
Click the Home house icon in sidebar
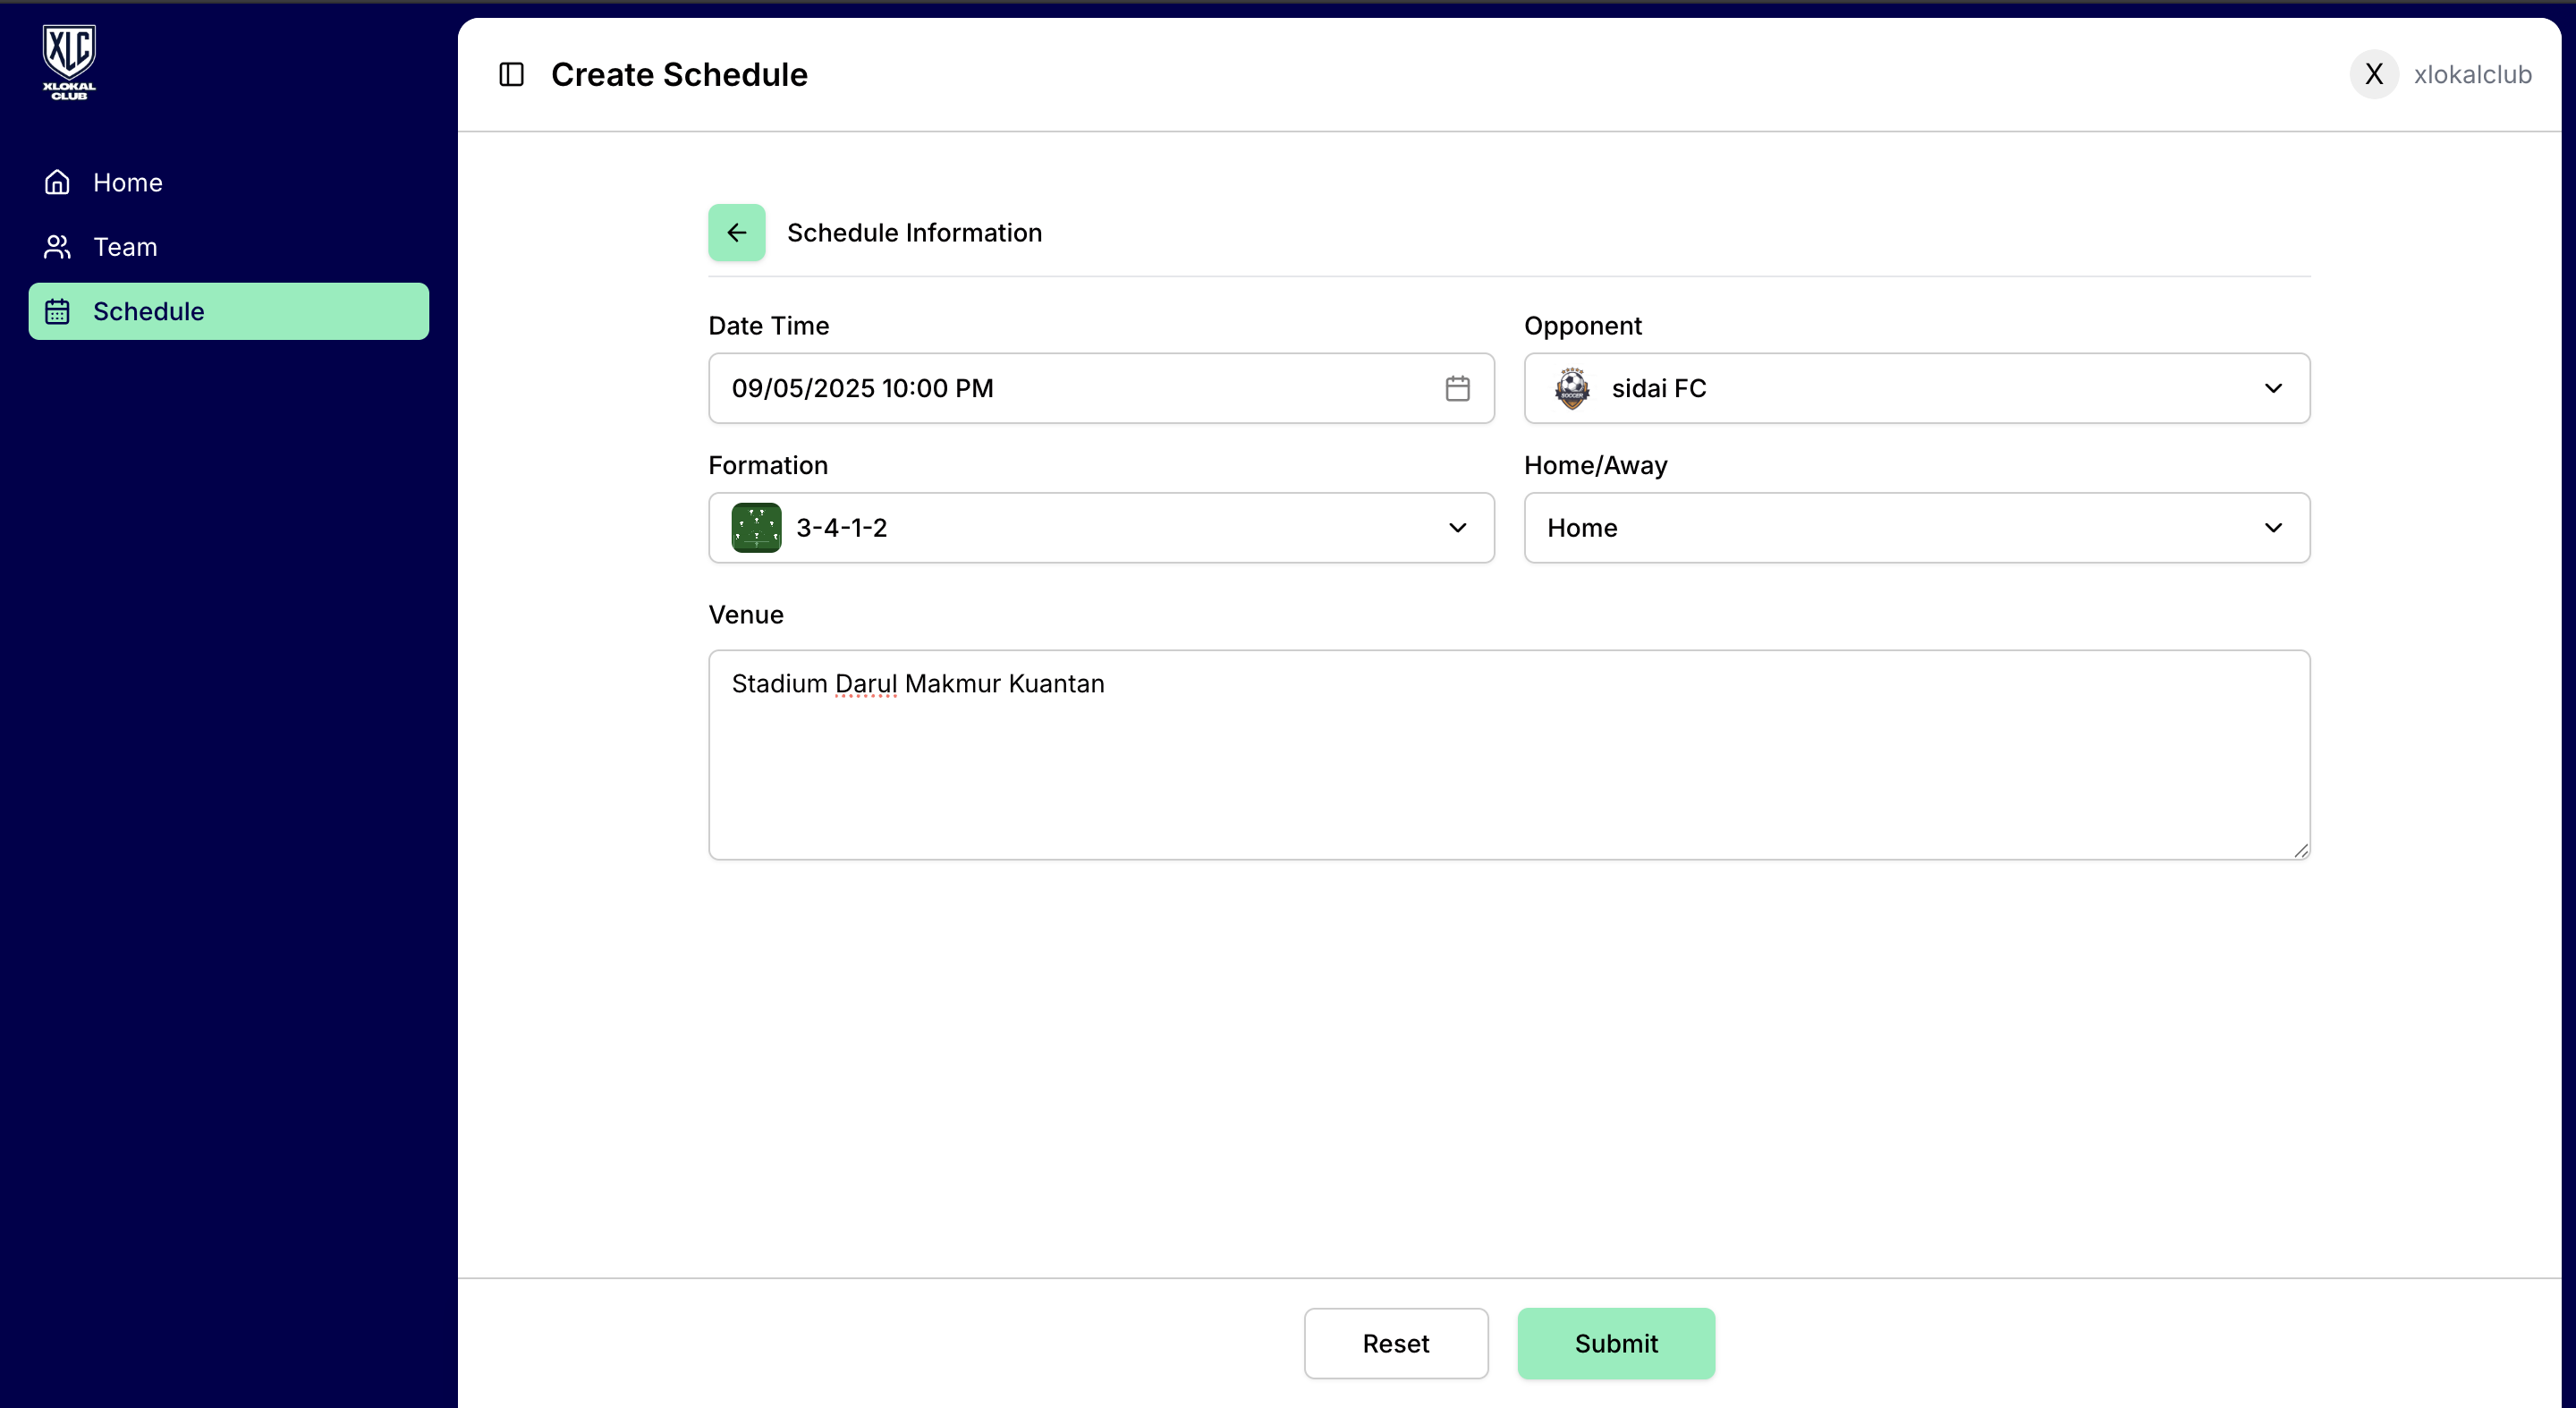[x=57, y=182]
